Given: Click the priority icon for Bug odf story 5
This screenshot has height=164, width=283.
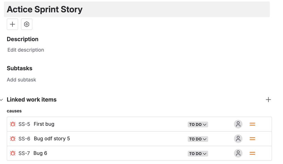Looking at the screenshot, I should [252, 139].
